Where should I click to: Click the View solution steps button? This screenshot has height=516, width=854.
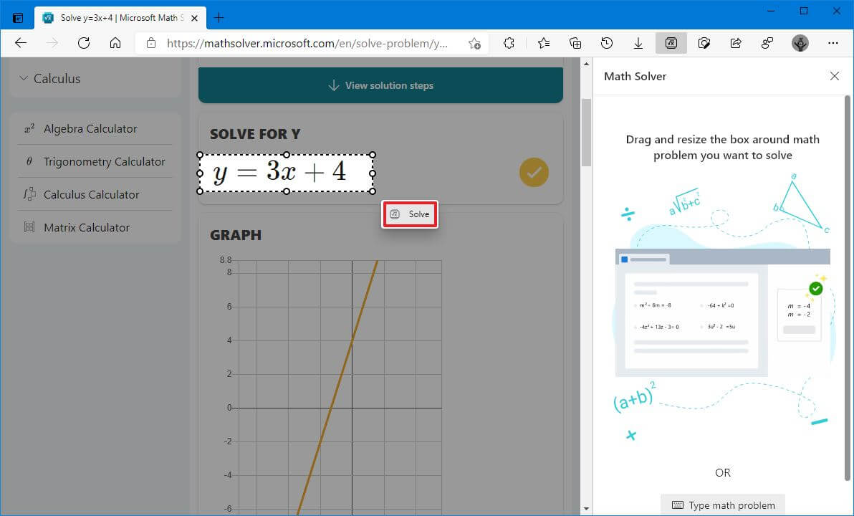click(x=380, y=85)
